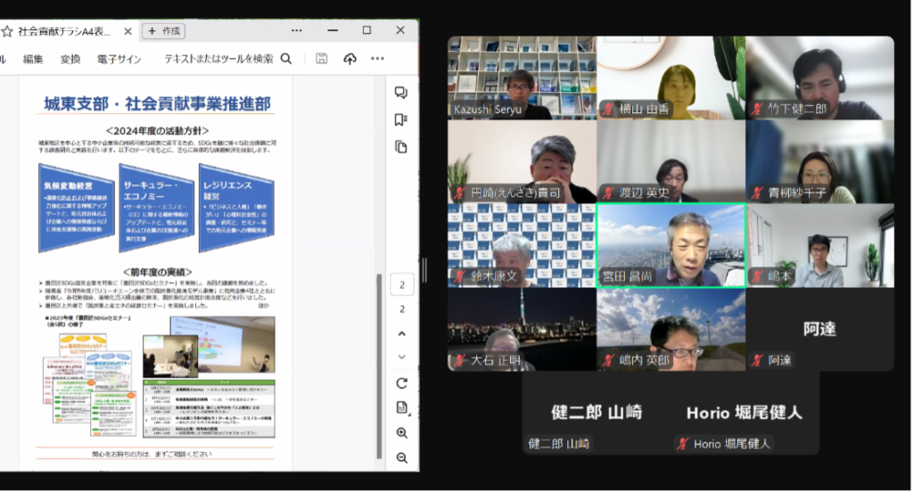This screenshot has width=913, height=493.
Task: Click the save floppy disk icon
Action: [x=321, y=58]
